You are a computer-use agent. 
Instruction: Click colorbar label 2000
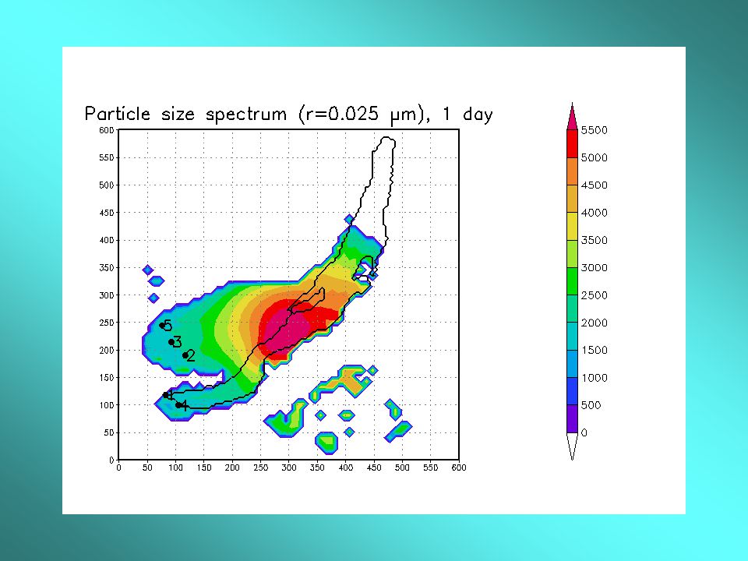click(x=594, y=323)
